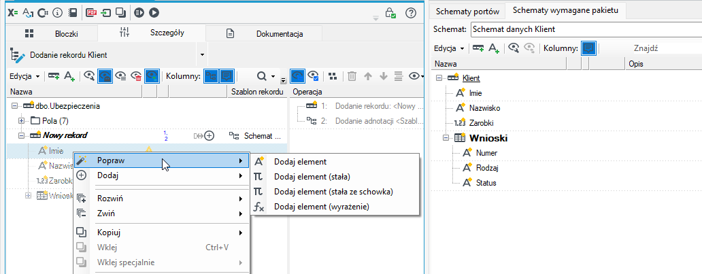Collapse the dbo.Ubezpieczenia tree node
702x274 pixels.
pos(14,106)
